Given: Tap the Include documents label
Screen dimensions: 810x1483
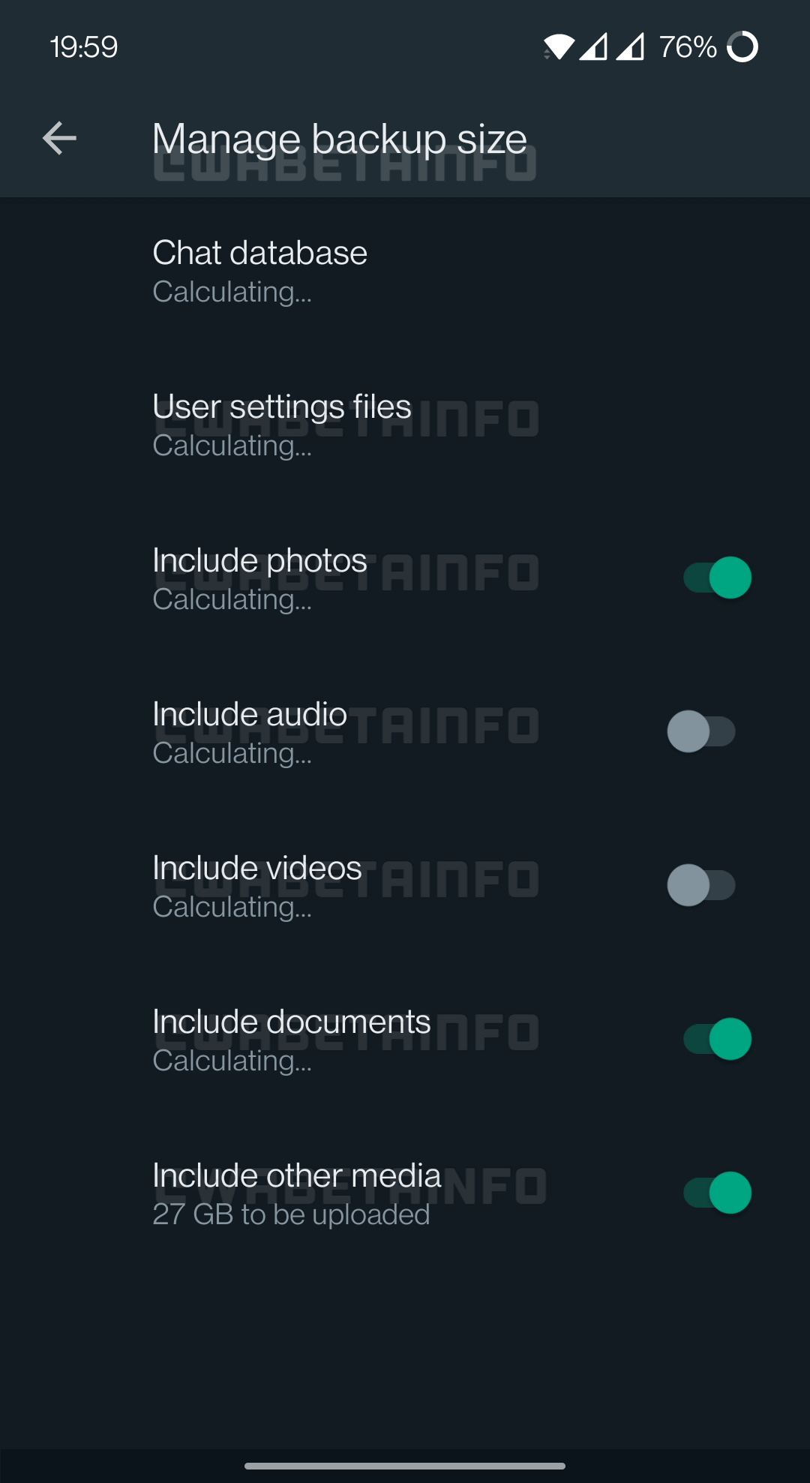Looking at the screenshot, I should click(291, 1022).
